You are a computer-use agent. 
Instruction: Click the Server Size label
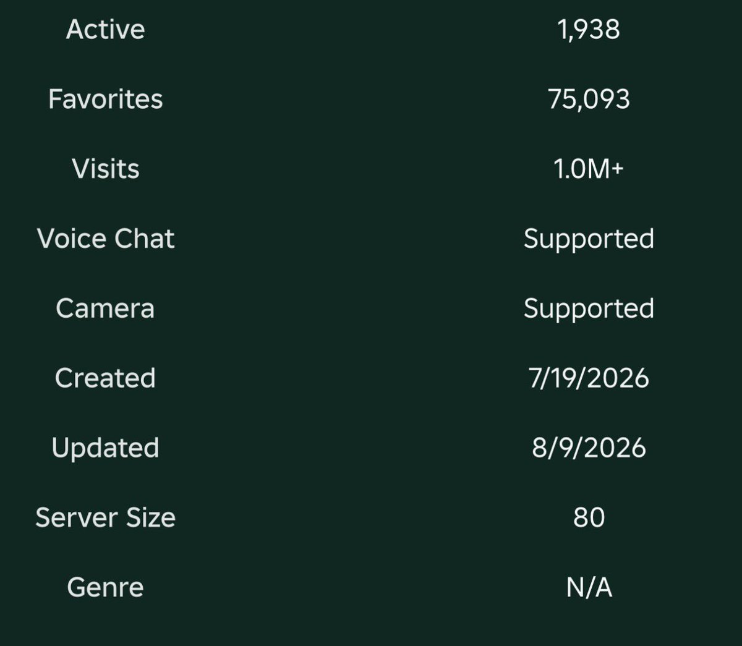click(x=105, y=517)
